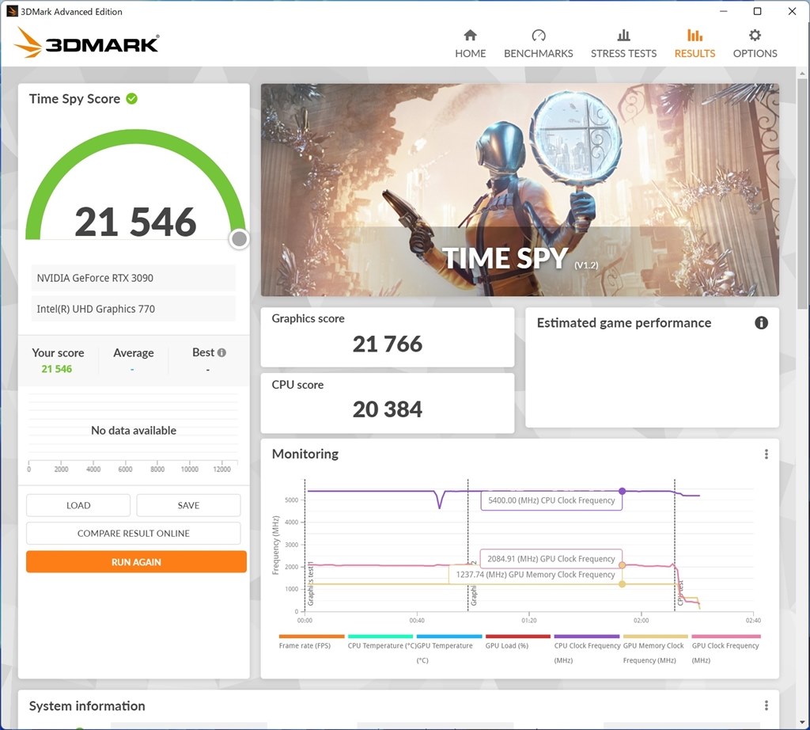Go to the Stress Tests tab

(623, 44)
